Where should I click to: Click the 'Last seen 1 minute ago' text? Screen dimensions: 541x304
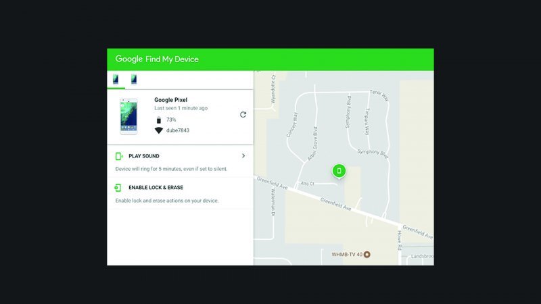181,108
